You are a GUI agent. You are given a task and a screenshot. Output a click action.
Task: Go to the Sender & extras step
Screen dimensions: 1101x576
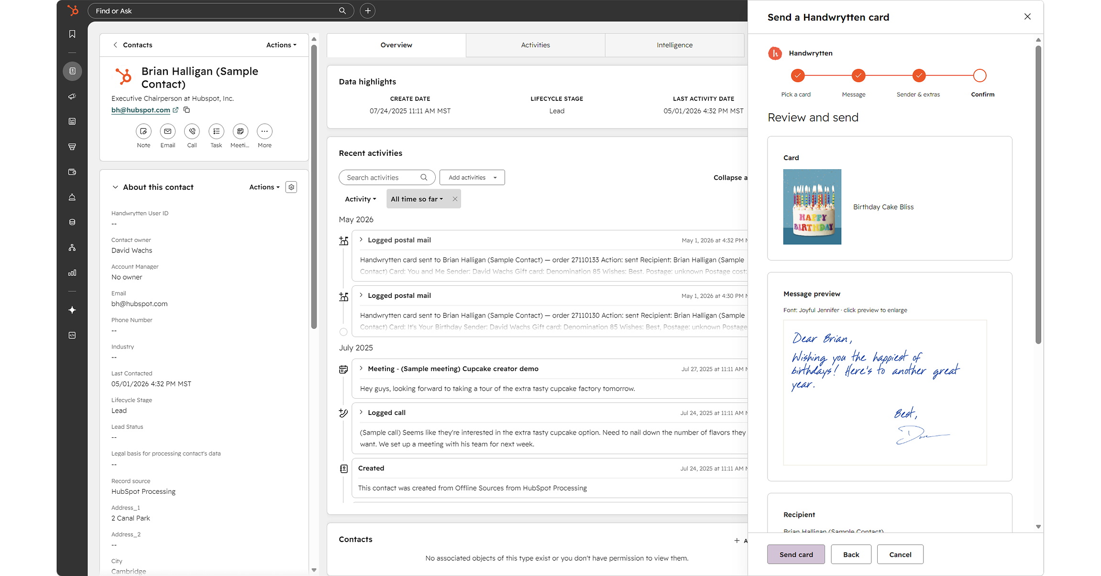919,76
